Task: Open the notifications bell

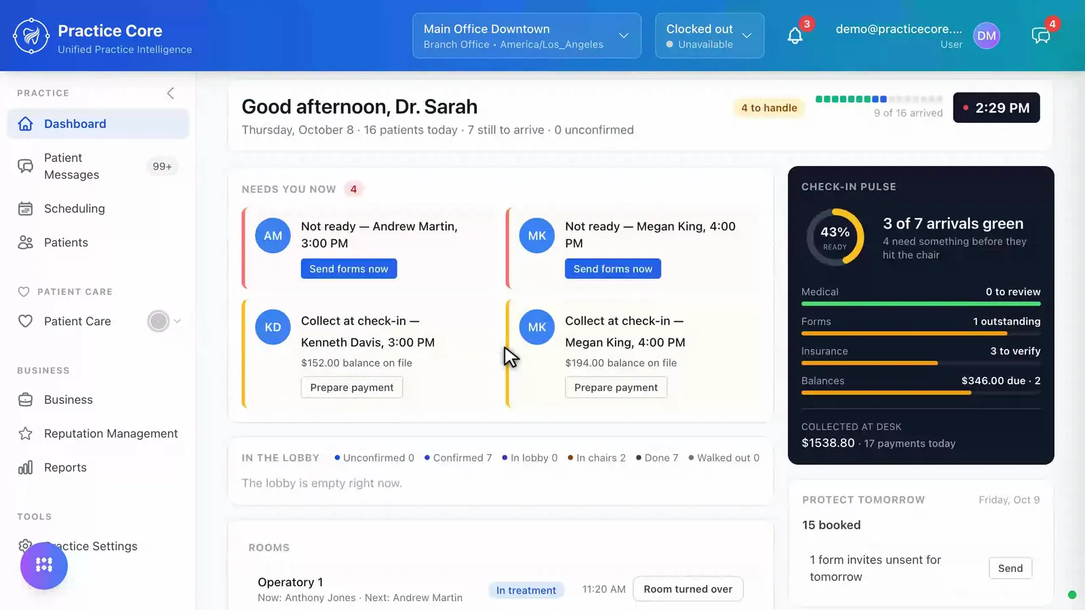Action: coord(795,36)
